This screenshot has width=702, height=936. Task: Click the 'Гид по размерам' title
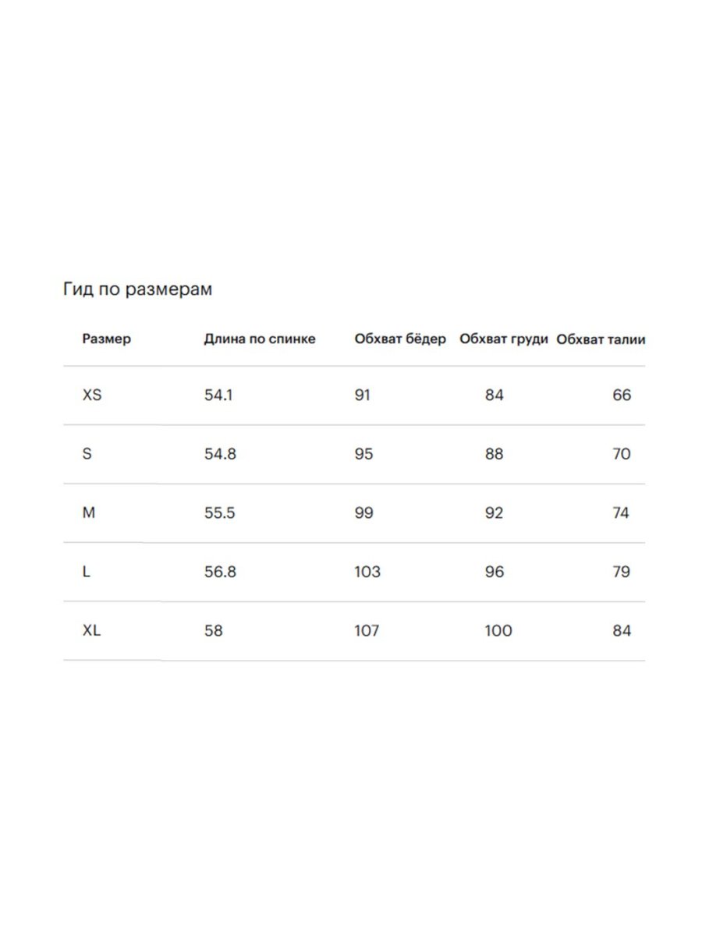click(x=137, y=289)
